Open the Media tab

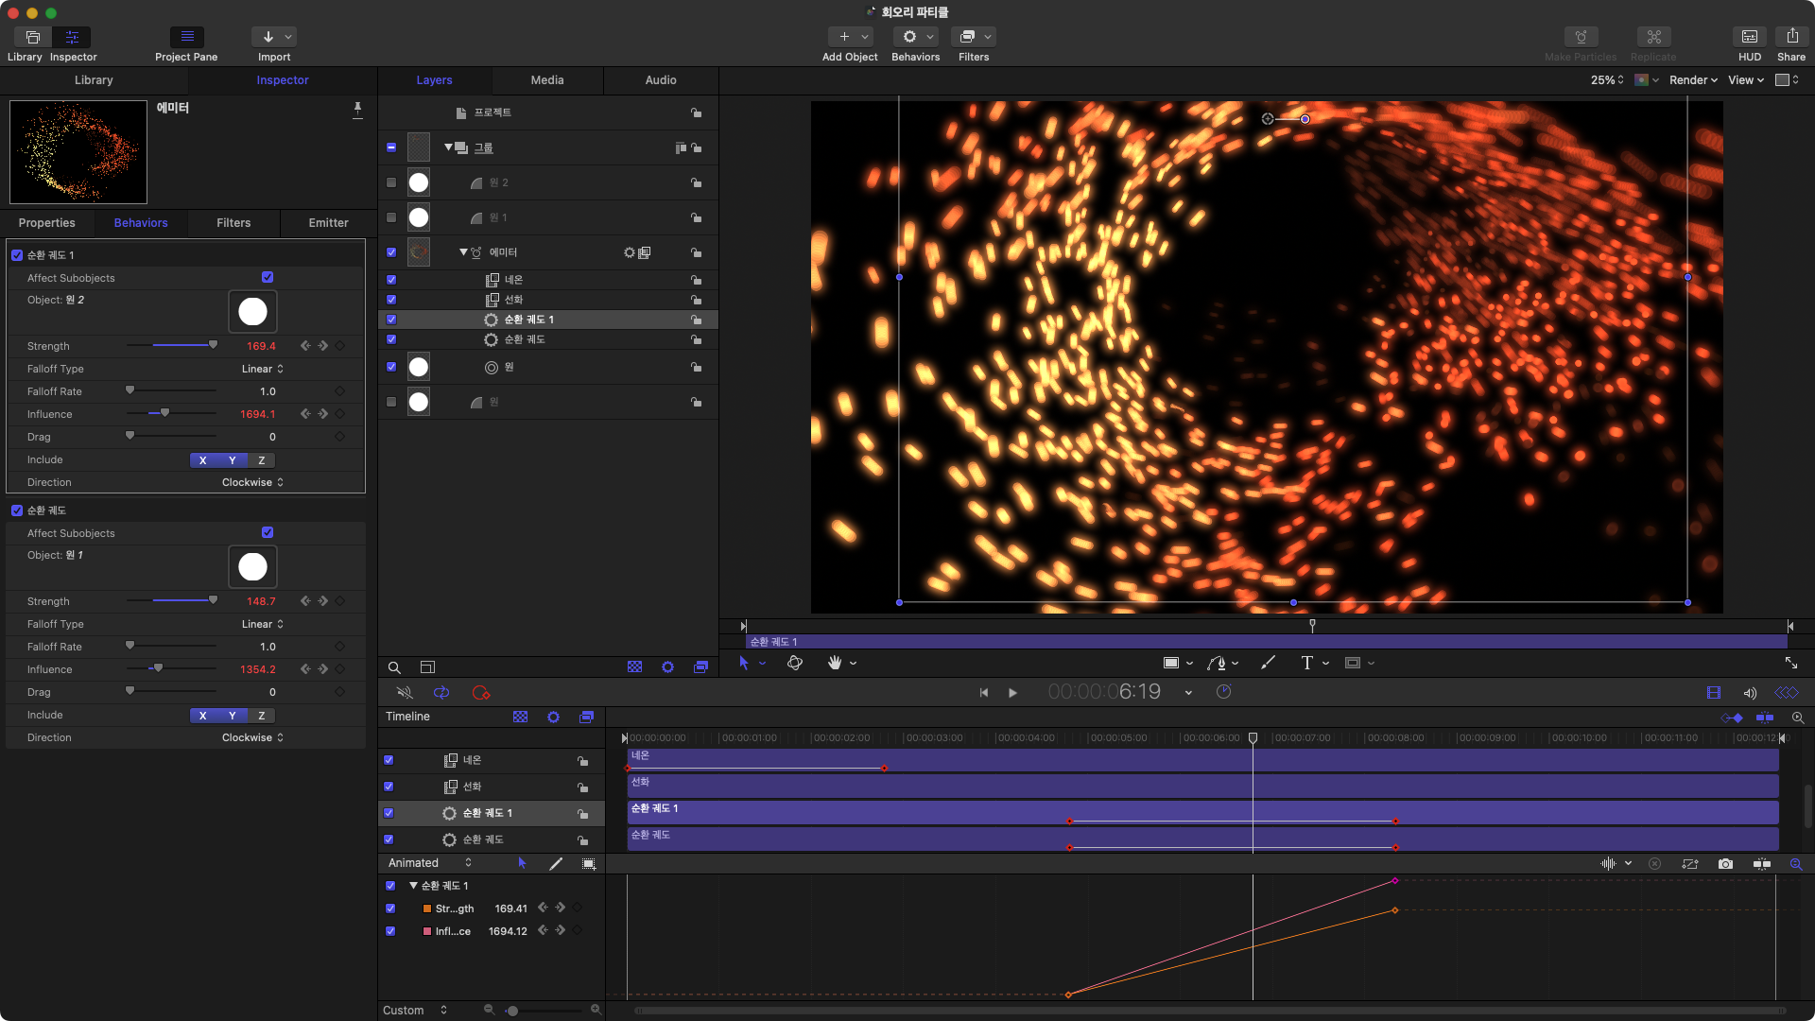546,80
